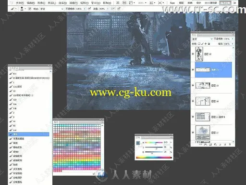This screenshot has width=246, height=185.
Task: Hide the top figure sketch layer
Action: pyautogui.click(x=193, y=54)
